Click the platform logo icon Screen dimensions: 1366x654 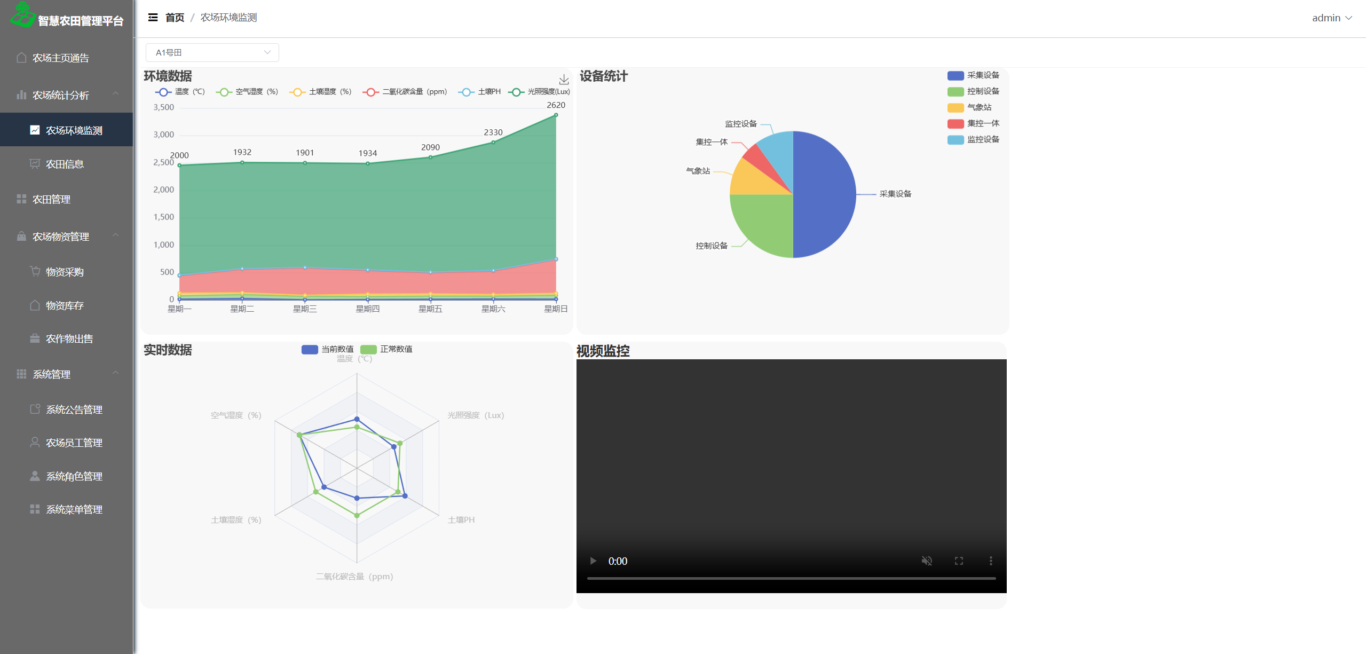click(22, 15)
